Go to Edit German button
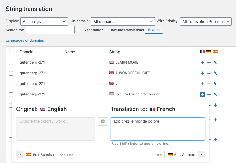The height and width of the screenshot is (163, 236). [184, 154]
